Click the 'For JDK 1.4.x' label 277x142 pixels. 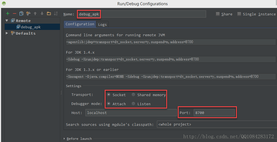pos(80,52)
